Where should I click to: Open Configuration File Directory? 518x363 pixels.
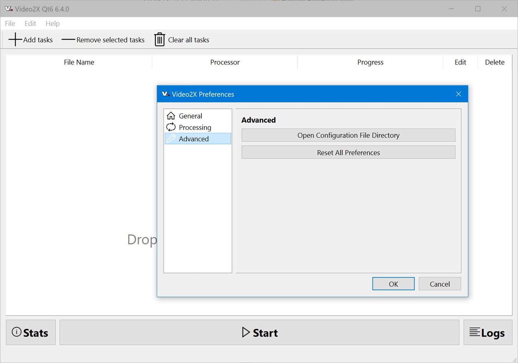tap(349, 135)
